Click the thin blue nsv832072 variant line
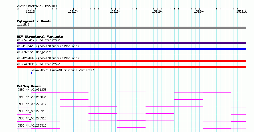This screenshot has height=132, width=254. click(131, 55)
